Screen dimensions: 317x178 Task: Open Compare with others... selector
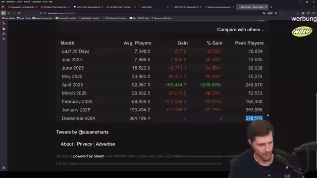pos(241,30)
